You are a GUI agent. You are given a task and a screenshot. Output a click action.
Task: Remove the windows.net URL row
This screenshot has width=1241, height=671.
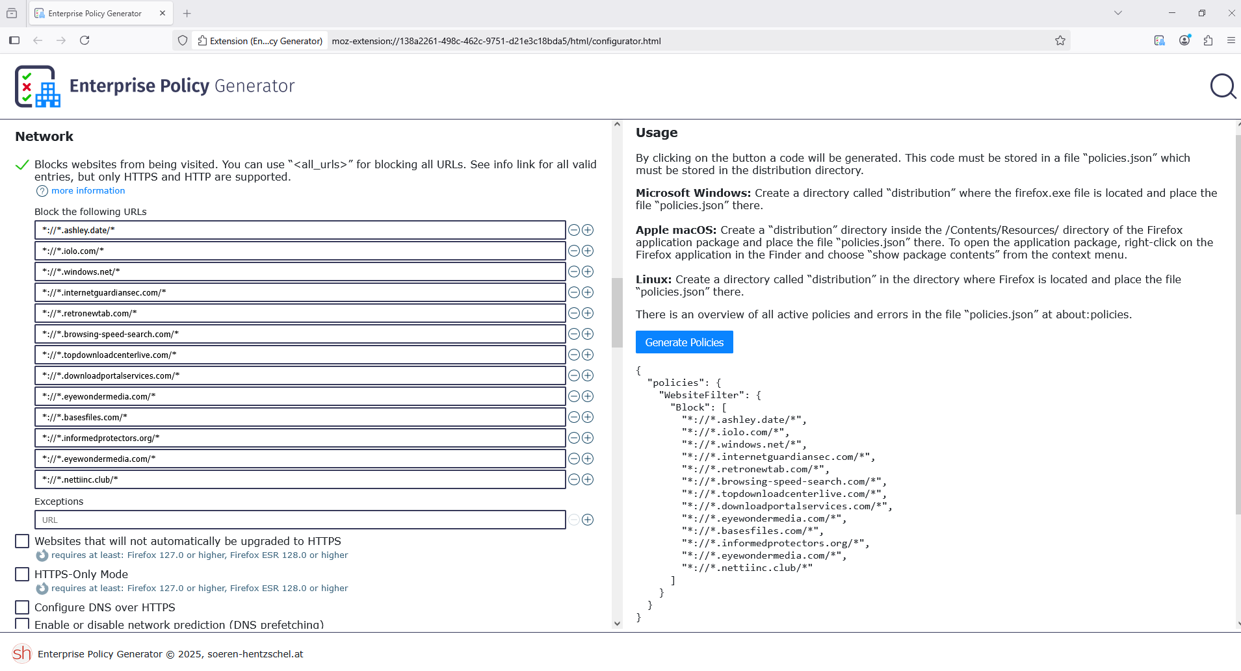coord(574,272)
